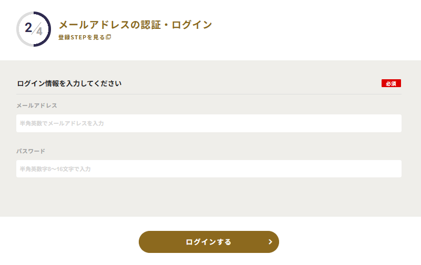The width and height of the screenshot is (421, 265).
Task: Click the number 4 in the step indicator
Action: (39, 31)
